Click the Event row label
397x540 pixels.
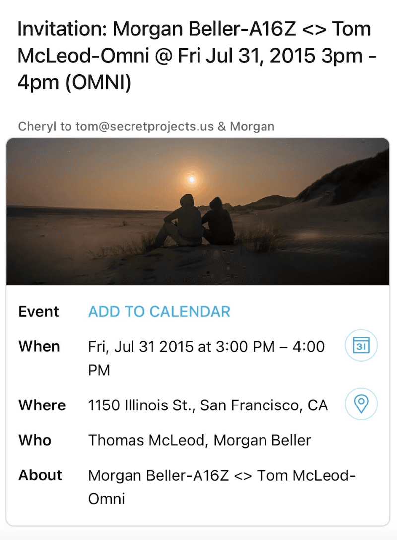tap(39, 312)
